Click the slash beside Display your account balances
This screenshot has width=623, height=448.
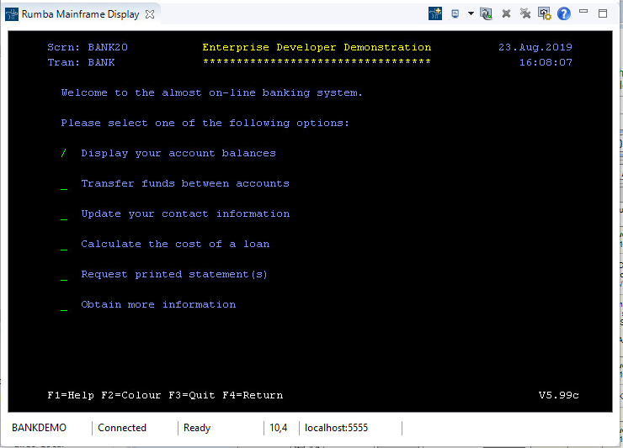[64, 153]
